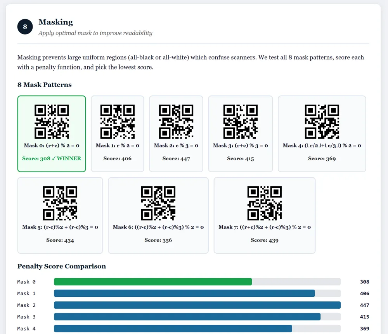Click the Mask 5 QR code thumbnail
Screen dimensions: 388x334
tap(60, 203)
